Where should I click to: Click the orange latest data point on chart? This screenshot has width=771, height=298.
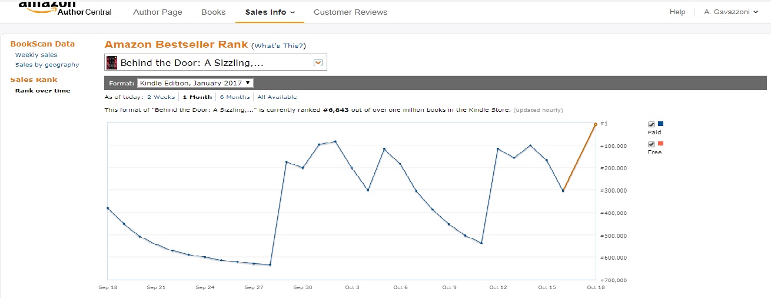[x=596, y=124]
